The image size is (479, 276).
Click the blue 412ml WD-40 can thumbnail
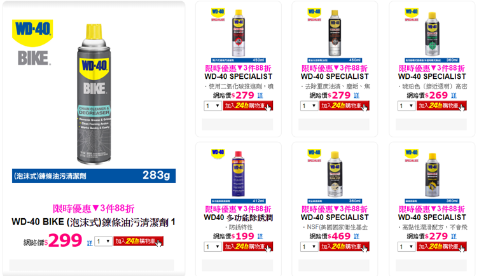tap(239, 174)
